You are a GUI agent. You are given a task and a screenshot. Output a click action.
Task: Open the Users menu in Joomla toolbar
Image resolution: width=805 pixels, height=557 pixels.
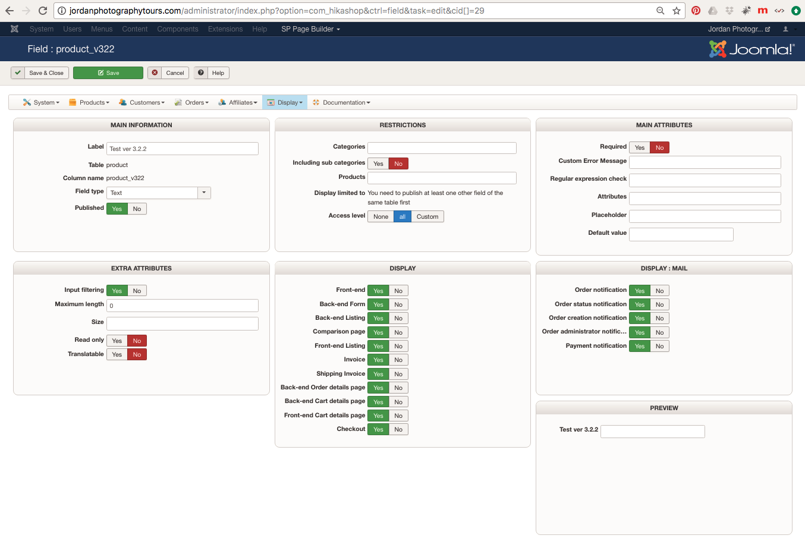coord(73,29)
